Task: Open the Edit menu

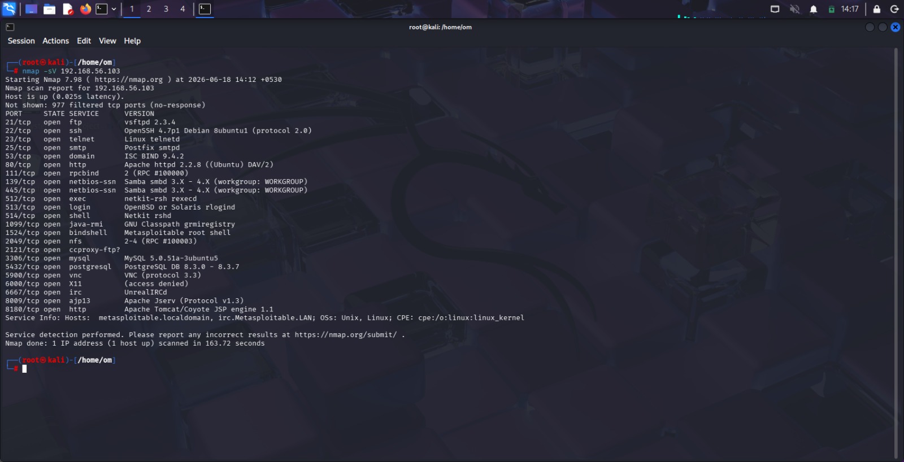Action: tap(84, 41)
